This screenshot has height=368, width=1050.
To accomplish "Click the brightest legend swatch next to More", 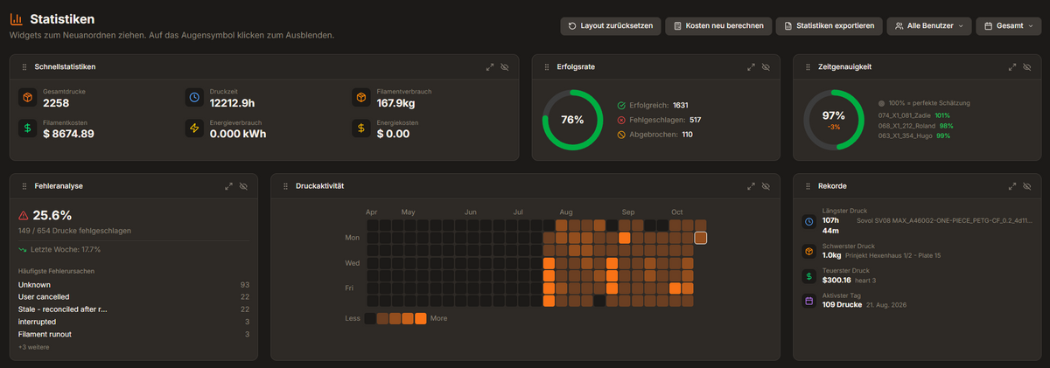I will (x=421, y=318).
